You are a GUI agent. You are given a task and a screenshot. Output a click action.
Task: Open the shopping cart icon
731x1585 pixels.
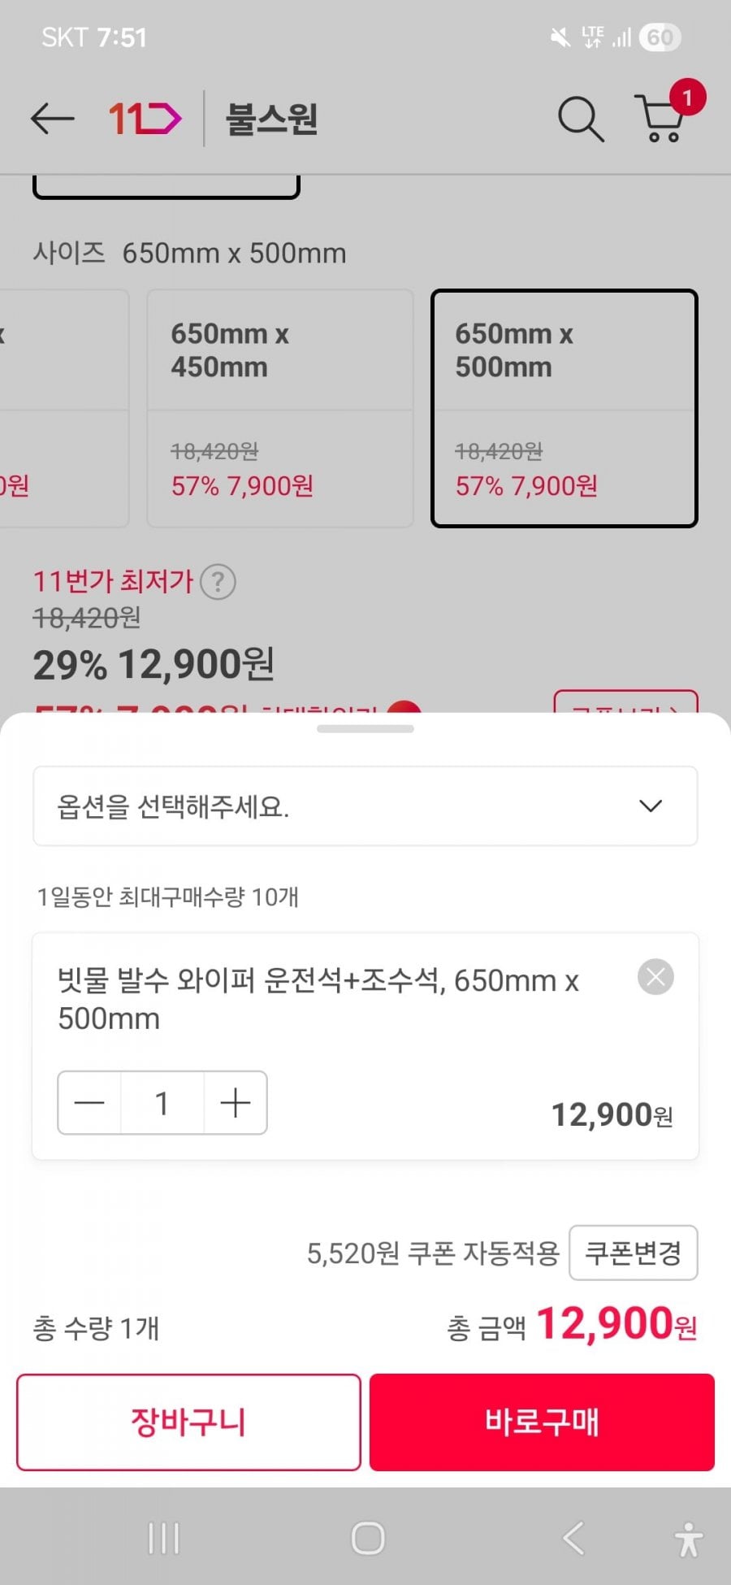662,119
